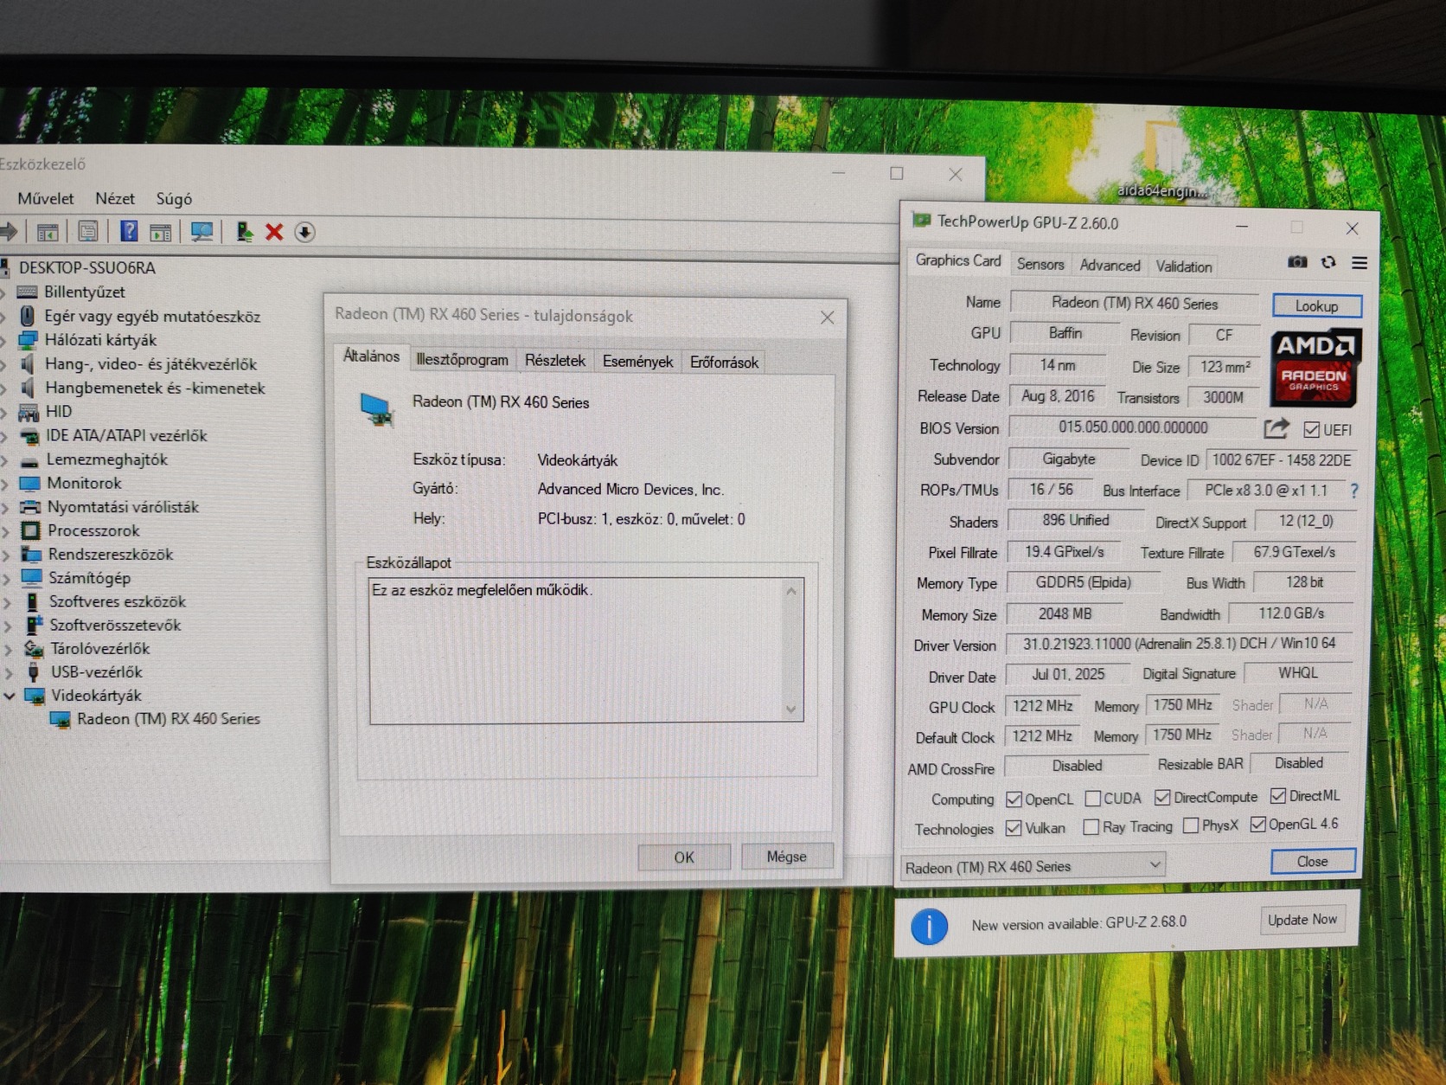The width and height of the screenshot is (1446, 1085).
Task: Click the Lemezmeghajtók disk drive icon
Action: click(29, 460)
